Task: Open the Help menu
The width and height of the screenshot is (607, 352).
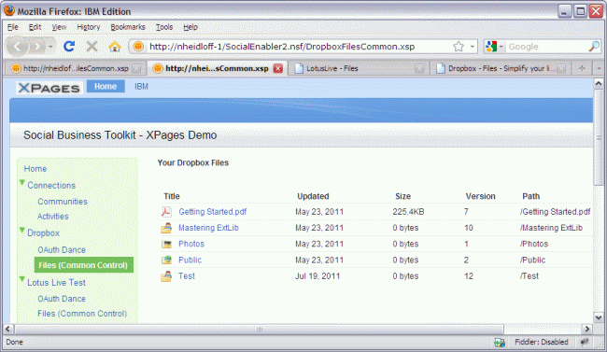Action: (191, 27)
